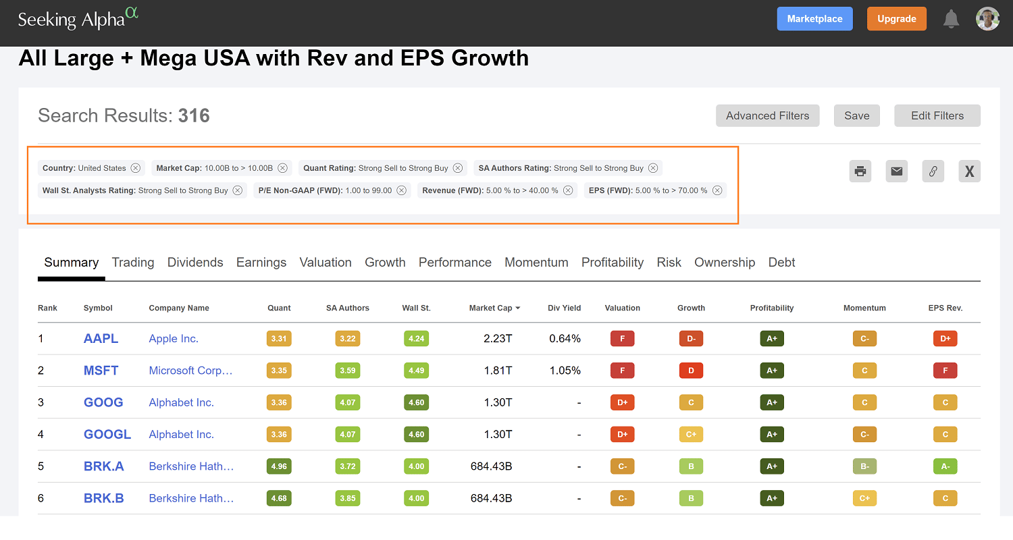Sort by the Div Yield column header
The width and height of the screenshot is (1013, 540).
(565, 308)
